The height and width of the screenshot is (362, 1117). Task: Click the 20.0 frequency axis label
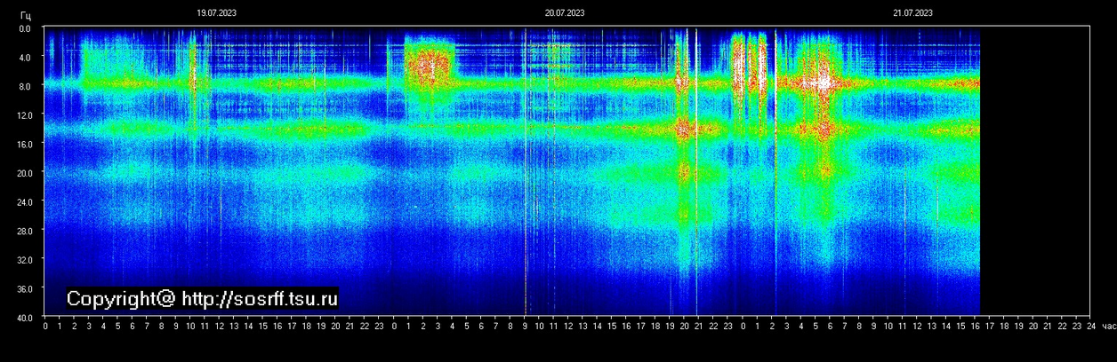click(24, 173)
